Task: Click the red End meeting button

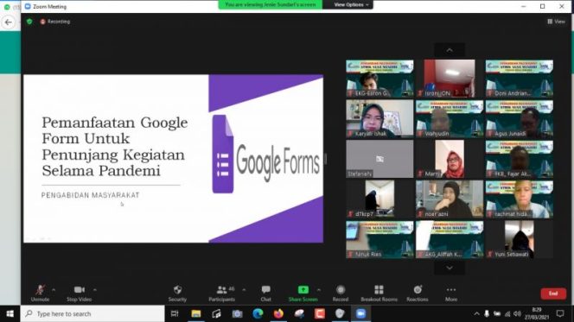Action: coord(553,294)
